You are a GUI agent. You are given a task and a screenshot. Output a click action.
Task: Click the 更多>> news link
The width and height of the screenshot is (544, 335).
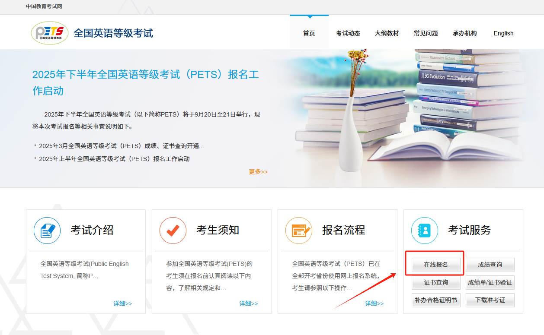258,172
